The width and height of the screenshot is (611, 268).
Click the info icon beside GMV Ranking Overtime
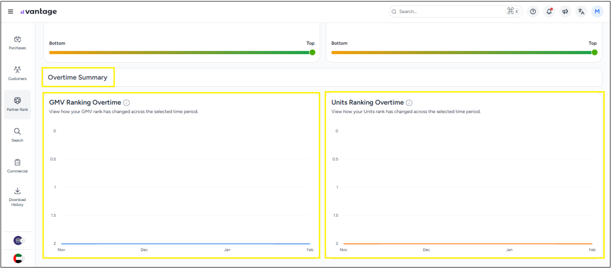pyautogui.click(x=127, y=103)
